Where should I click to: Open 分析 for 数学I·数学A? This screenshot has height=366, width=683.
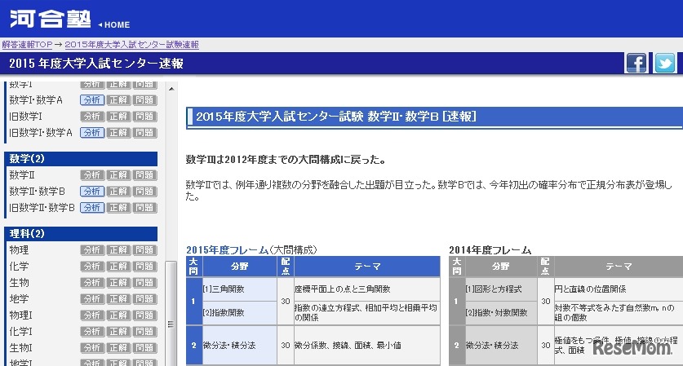pos(92,100)
